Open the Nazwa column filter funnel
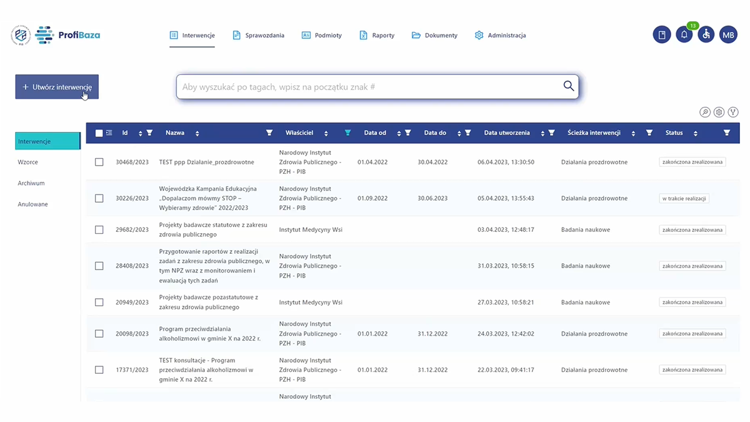Image resolution: width=750 pixels, height=422 pixels. [x=269, y=133]
